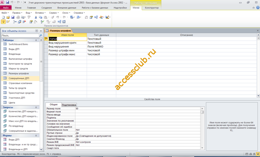Viewport: 260px width, 157px height.
Task: Click the properties list scroll down arrow
Action: [202, 148]
